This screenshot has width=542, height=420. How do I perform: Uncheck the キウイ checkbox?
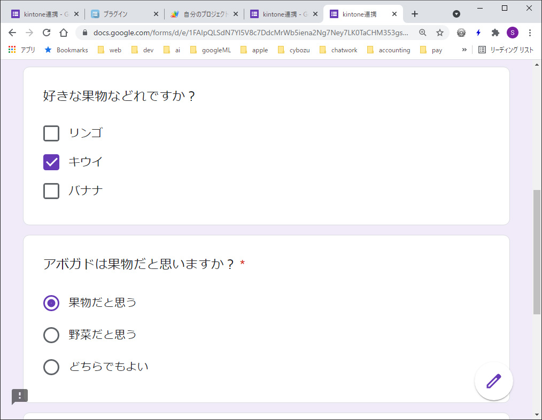[x=51, y=162]
